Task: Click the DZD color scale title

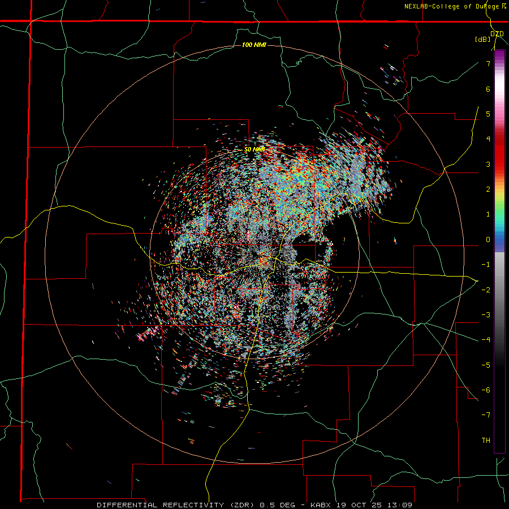Action: click(x=497, y=33)
